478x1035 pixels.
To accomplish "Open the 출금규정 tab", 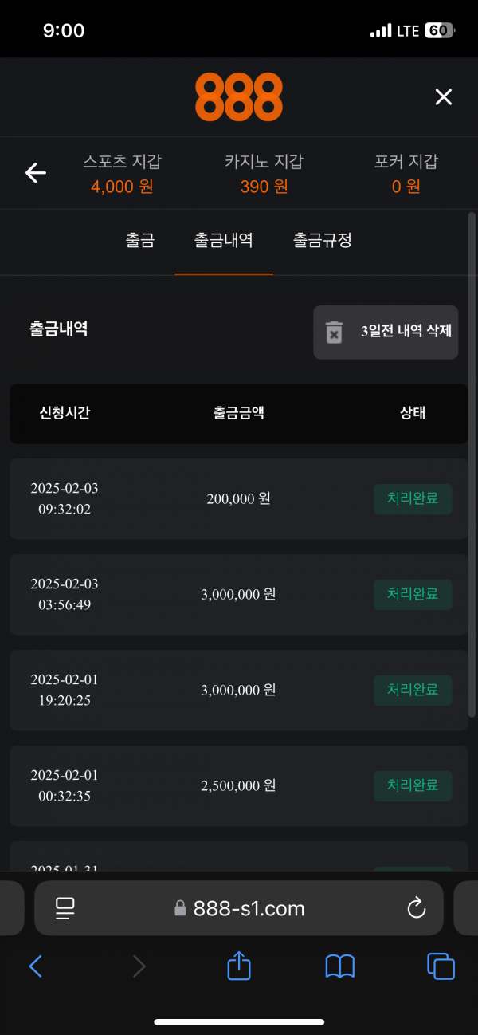I will coord(322,240).
